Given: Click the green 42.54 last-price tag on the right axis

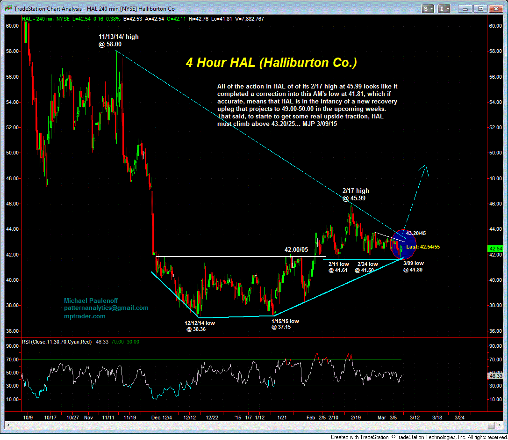Looking at the screenshot, I should pyautogui.click(x=495, y=249).
